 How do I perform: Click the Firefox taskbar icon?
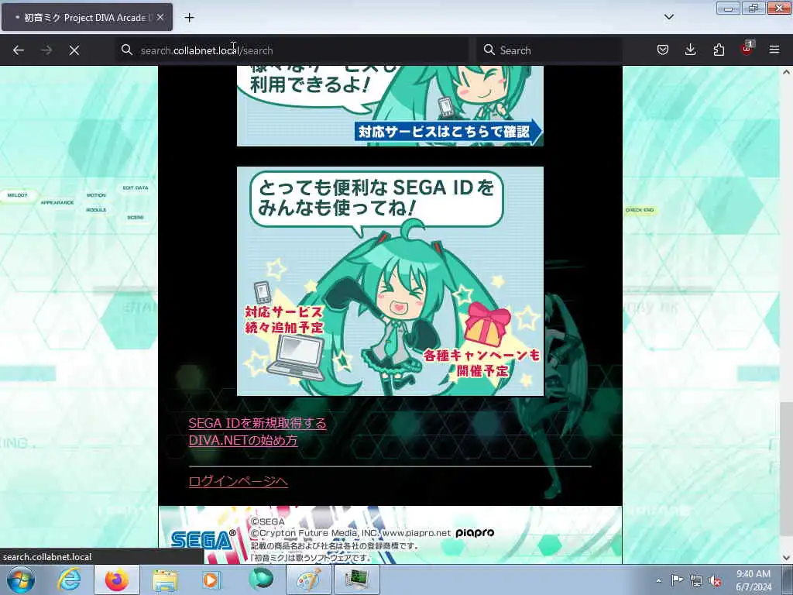(117, 580)
